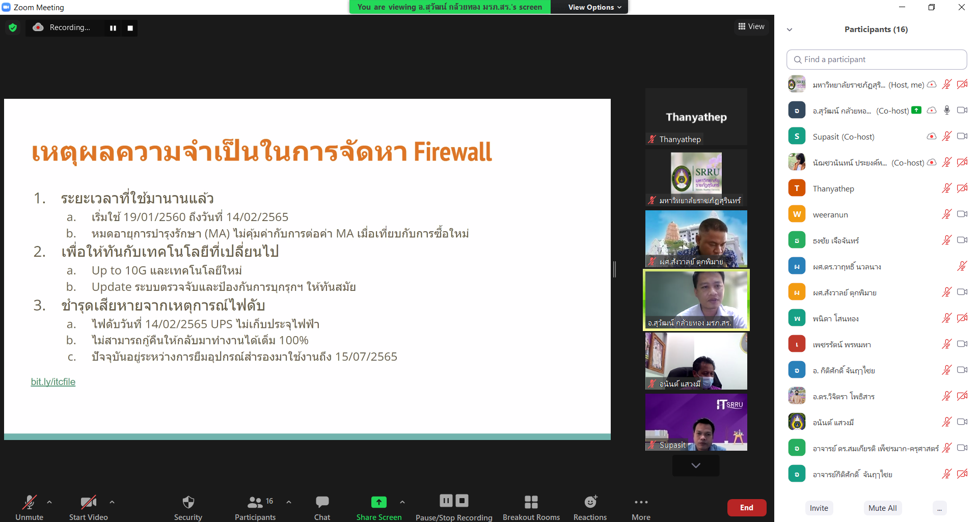The height and width of the screenshot is (522, 978).
Task: Open Breakout Rooms
Action: [531, 507]
